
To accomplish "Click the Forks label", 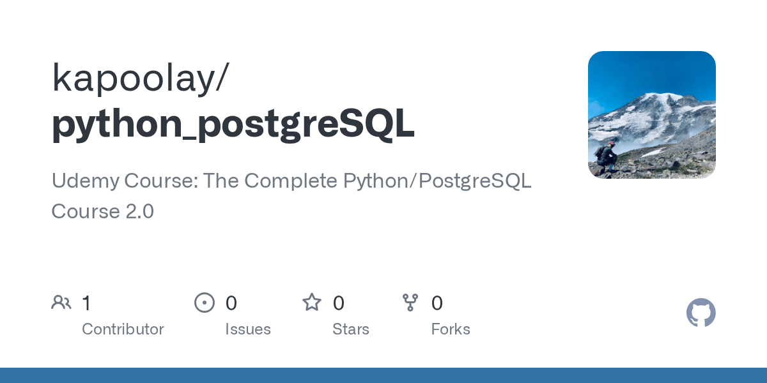I will (451, 329).
